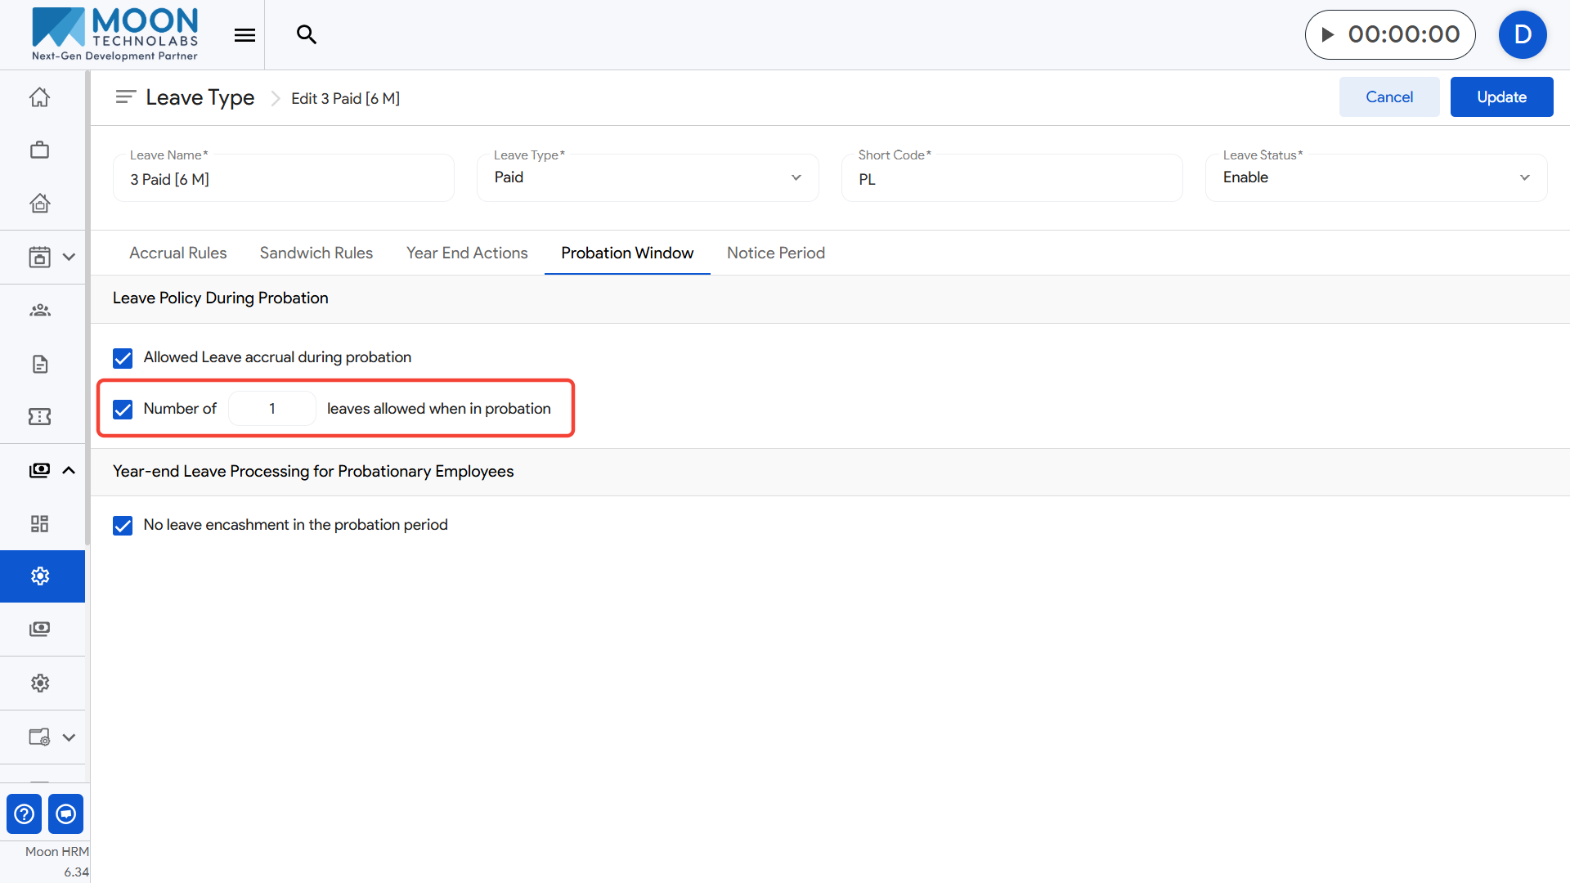Expand the calendar sidebar menu chevron
1570x883 pixels.
point(69,257)
